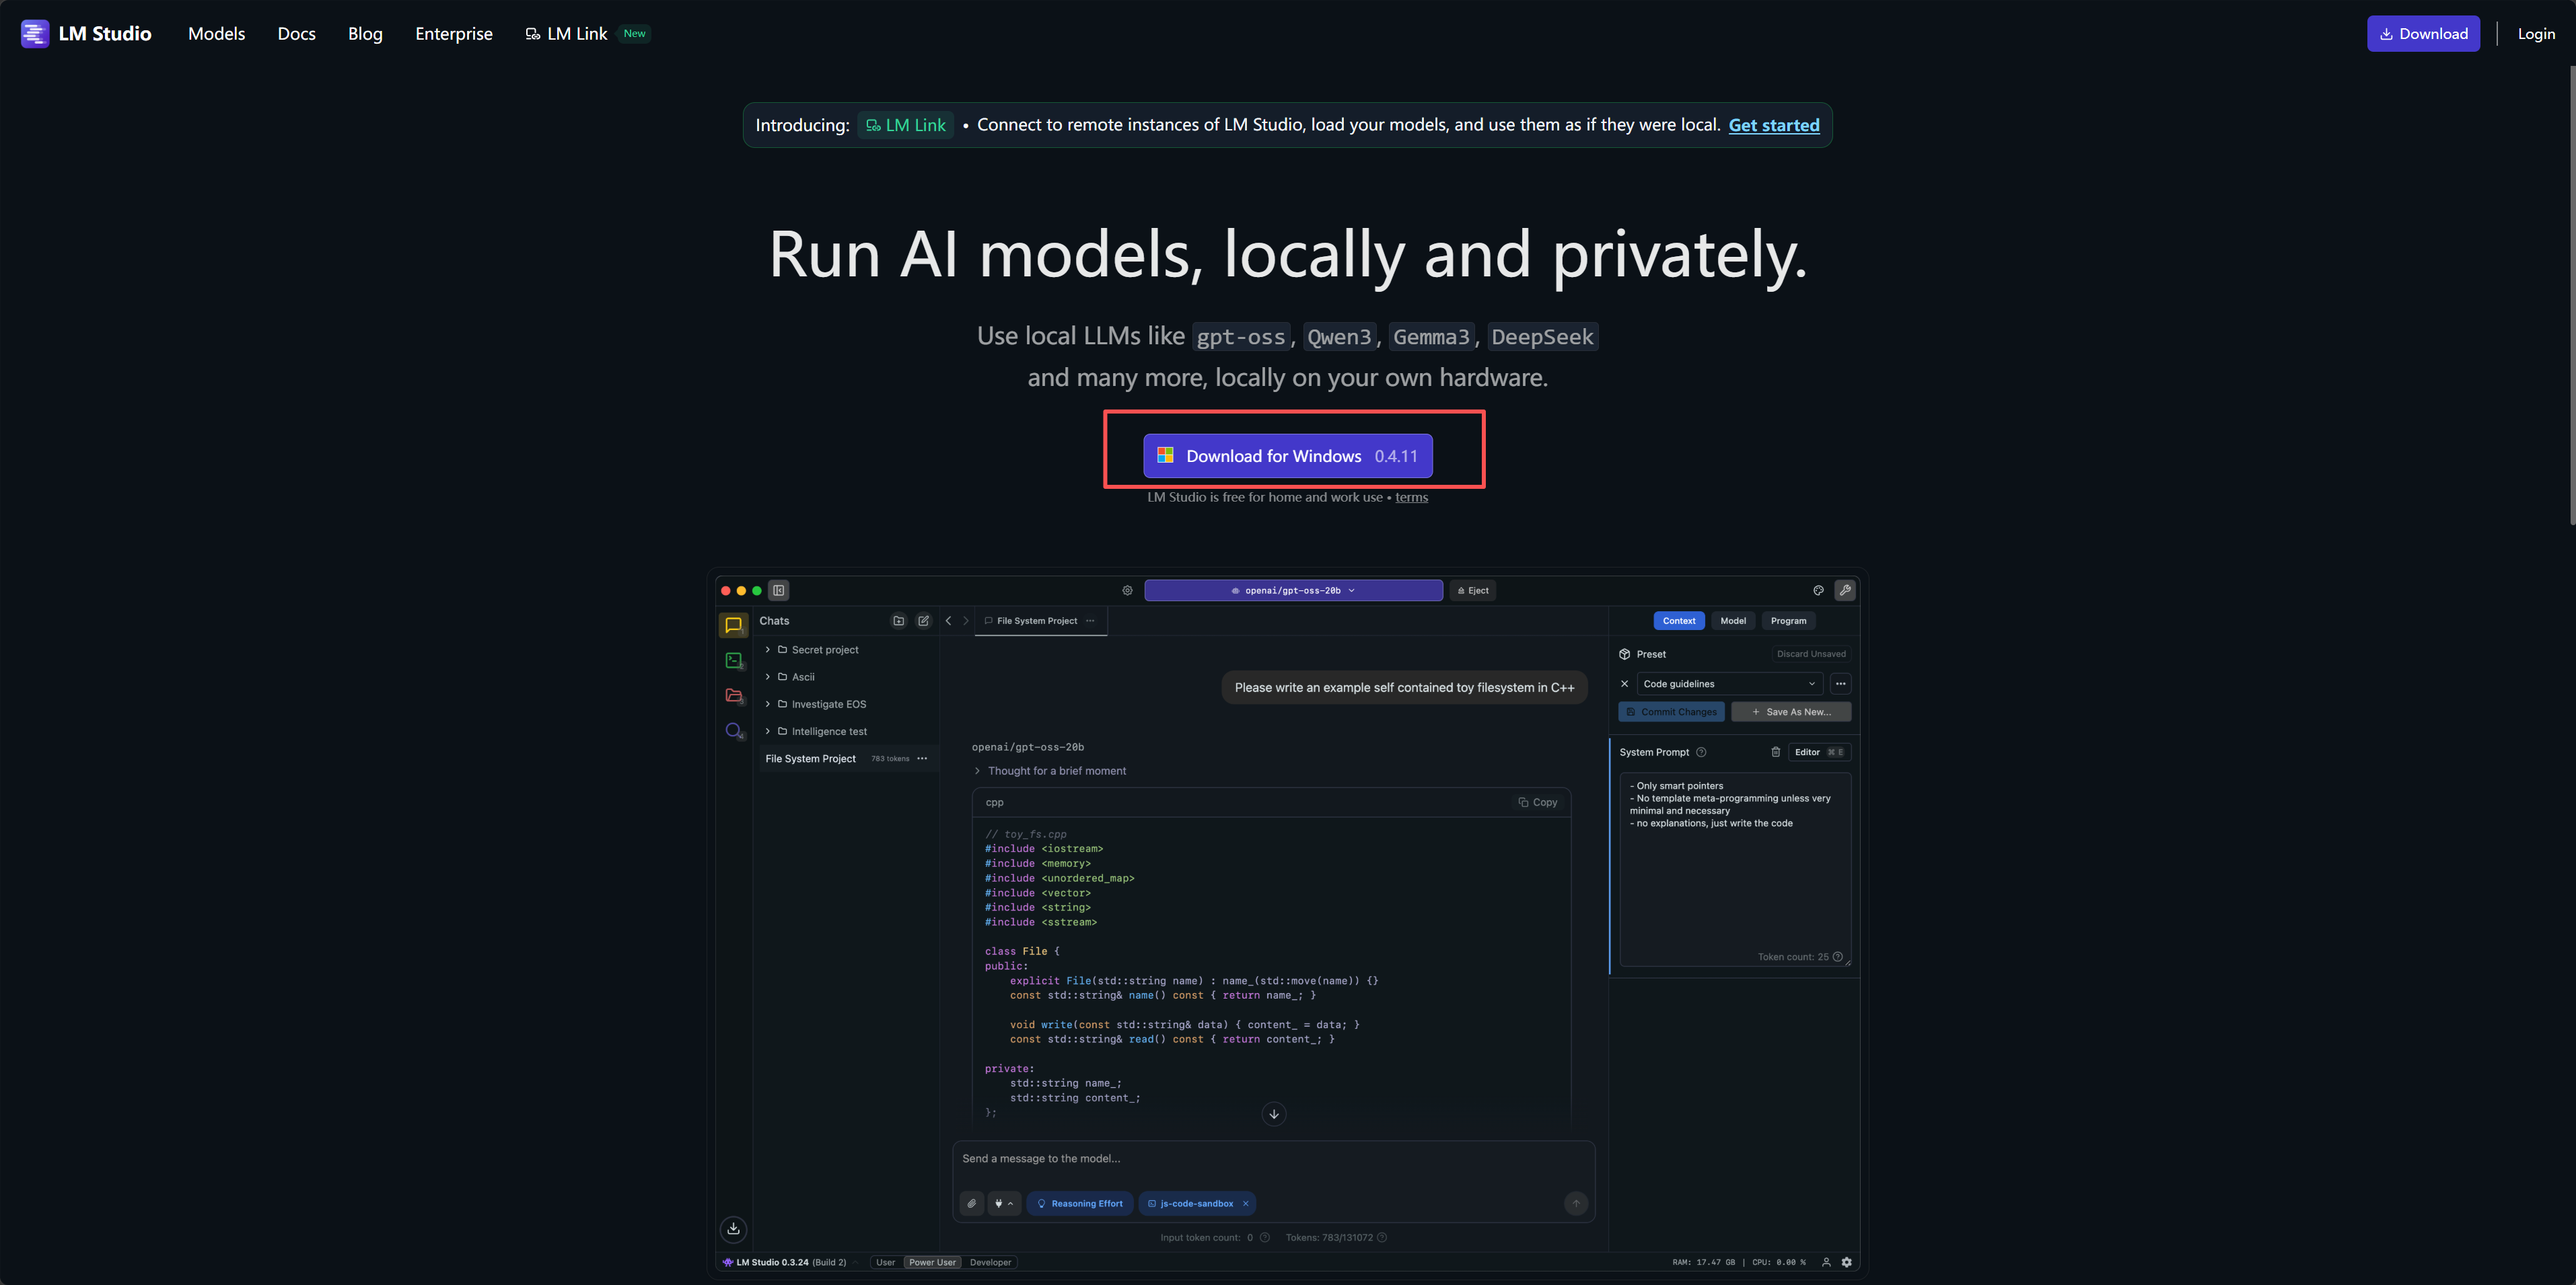Open the Chats section icon in sidebar
The height and width of the screenshot is (1285, 2576).
click(733, 625)
